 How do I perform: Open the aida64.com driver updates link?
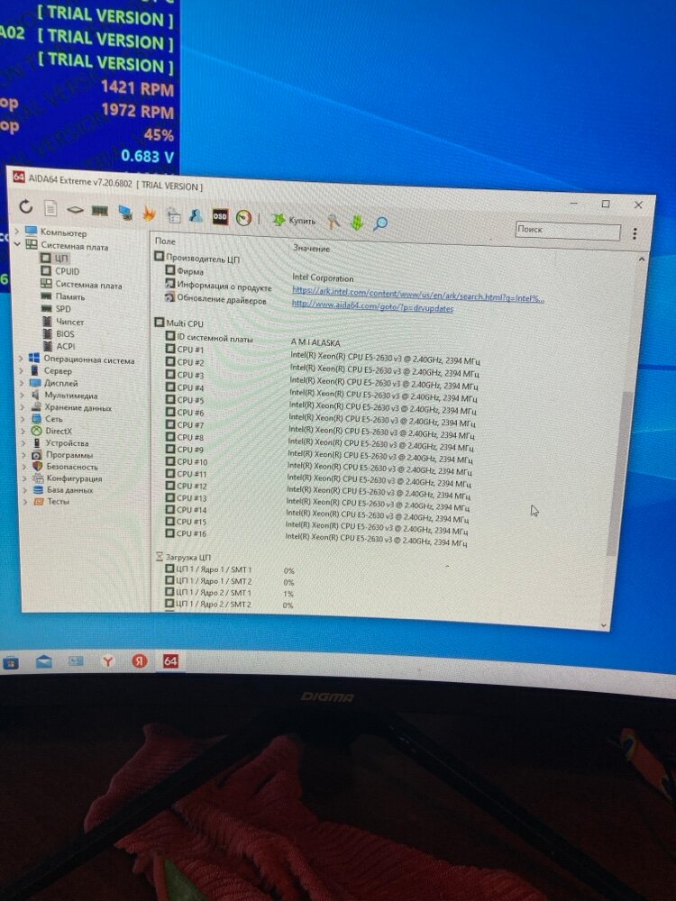372,306
